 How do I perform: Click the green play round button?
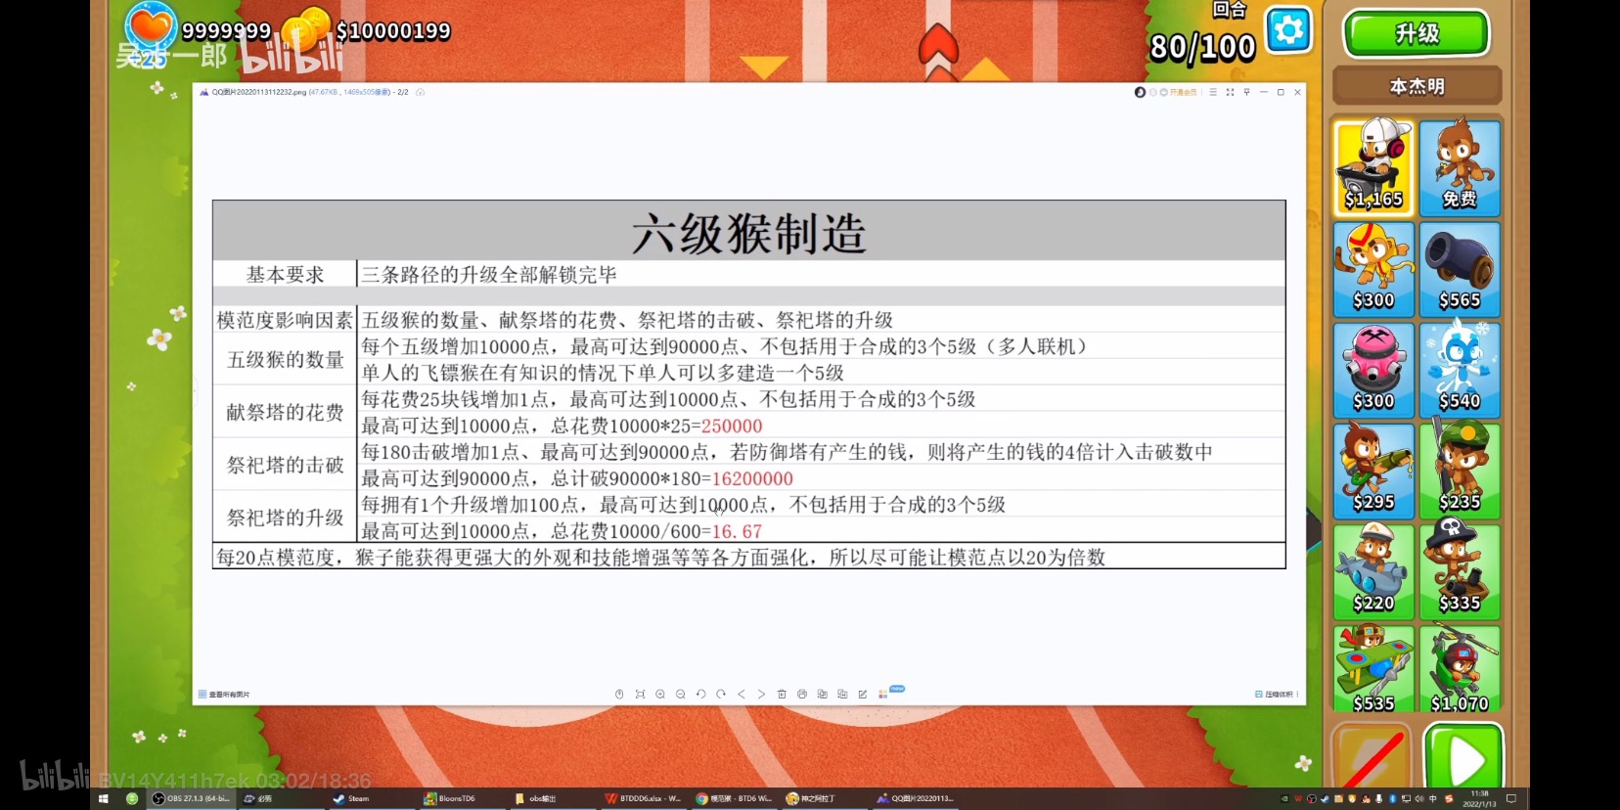click(x=1462, y=756)
